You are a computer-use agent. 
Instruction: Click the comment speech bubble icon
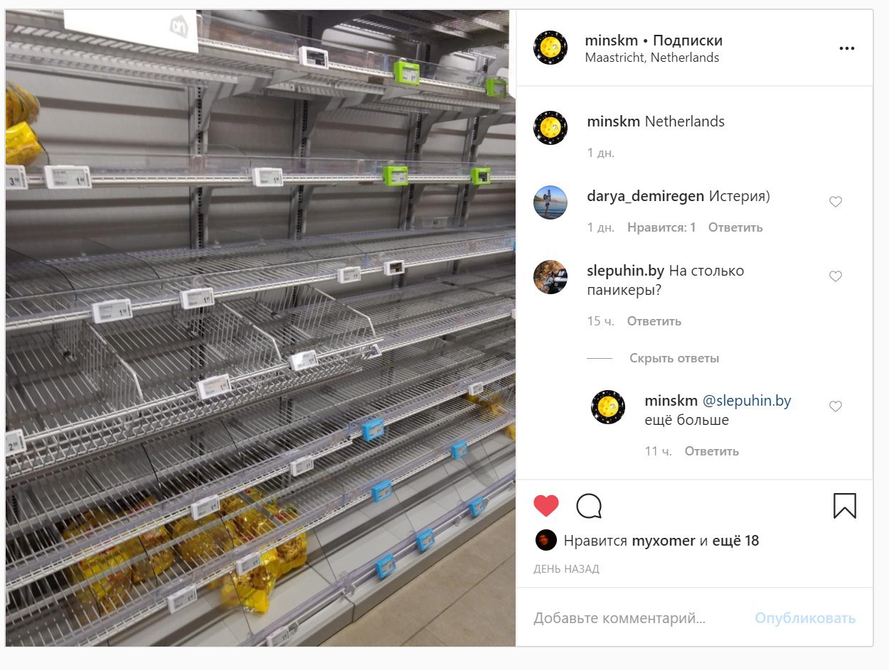click(x=589, y=506)
